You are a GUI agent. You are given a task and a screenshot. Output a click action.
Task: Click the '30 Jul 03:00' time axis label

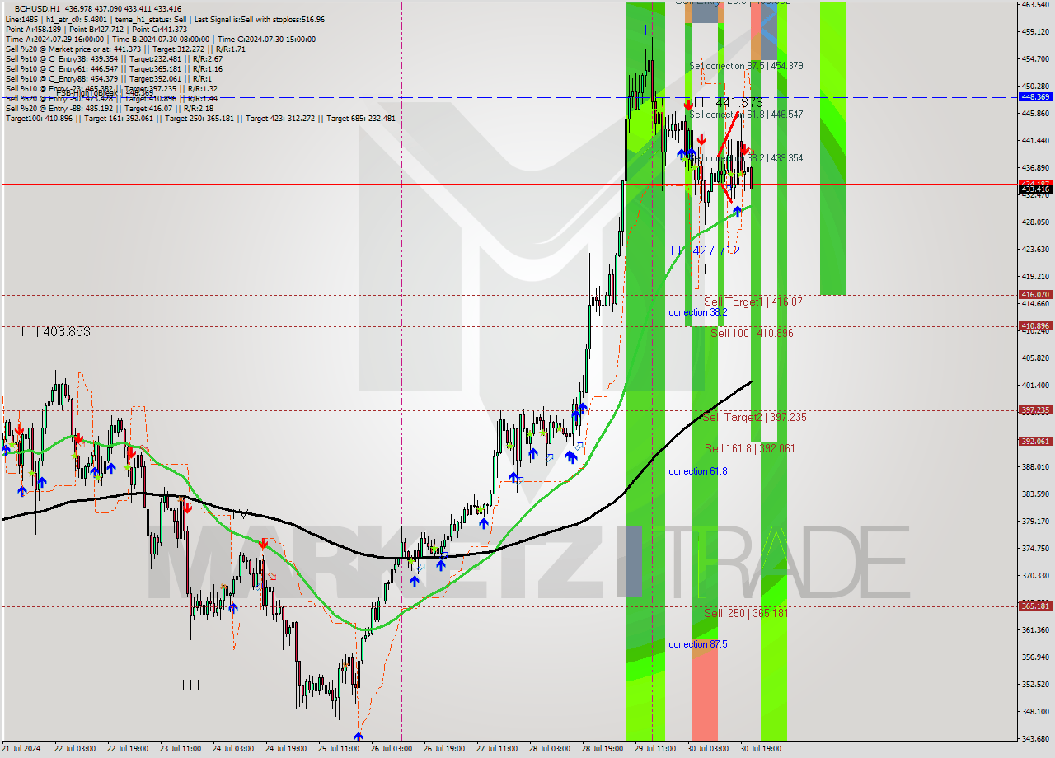pyautogui.click(x=707, y=749)
